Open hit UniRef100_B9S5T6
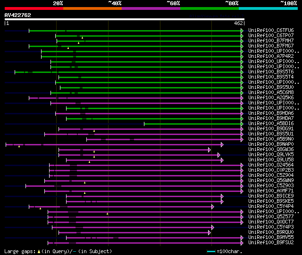This screenshot has width=302, height=255. tap(271, 72)
